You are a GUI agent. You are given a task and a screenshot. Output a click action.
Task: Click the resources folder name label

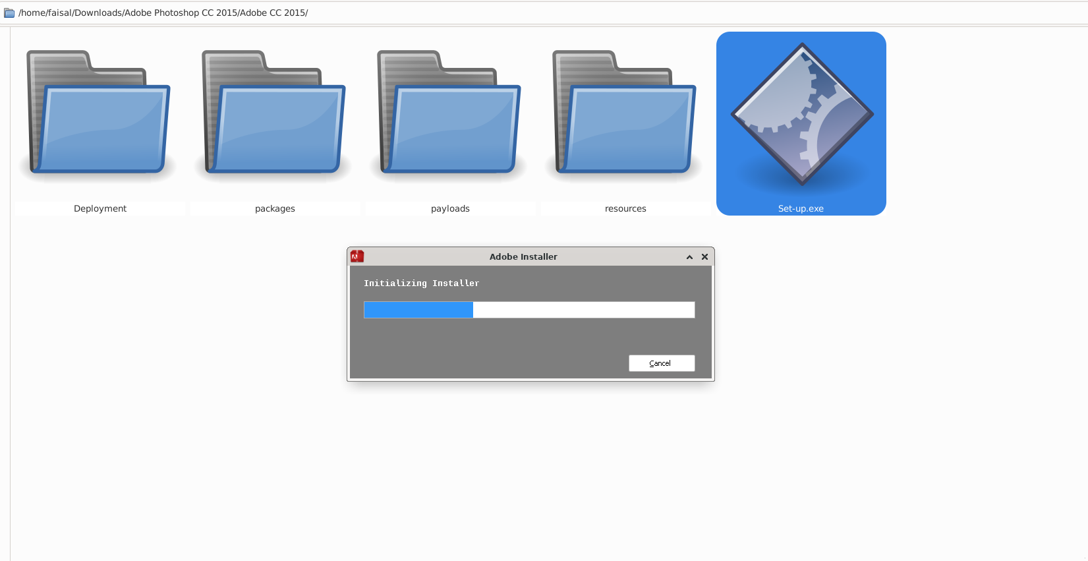[x=625, y=208]
